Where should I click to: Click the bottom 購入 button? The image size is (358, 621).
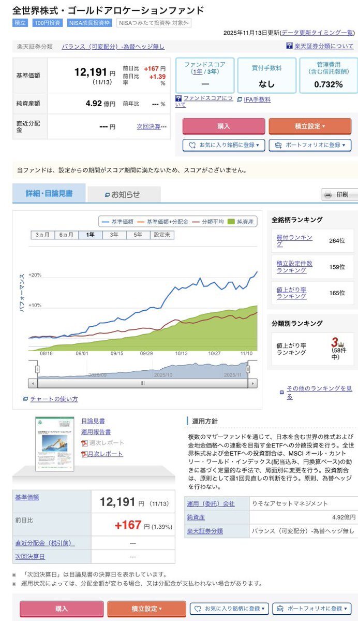tap(62, 609)
